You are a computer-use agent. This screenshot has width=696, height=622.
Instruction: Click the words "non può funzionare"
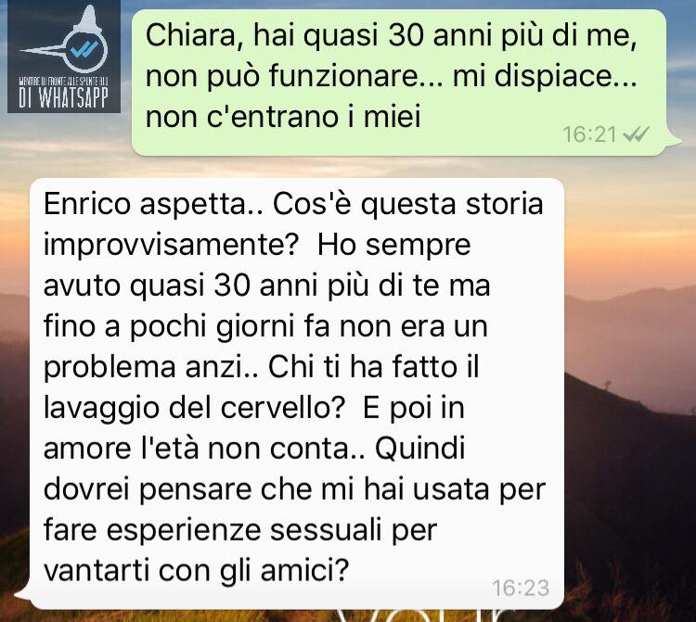click(281, 77)
